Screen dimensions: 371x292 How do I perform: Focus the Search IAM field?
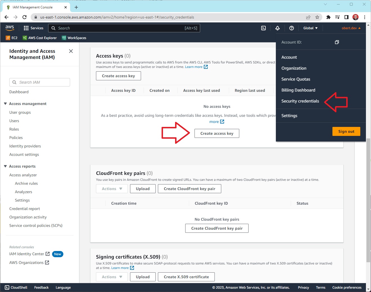(40, 82)
